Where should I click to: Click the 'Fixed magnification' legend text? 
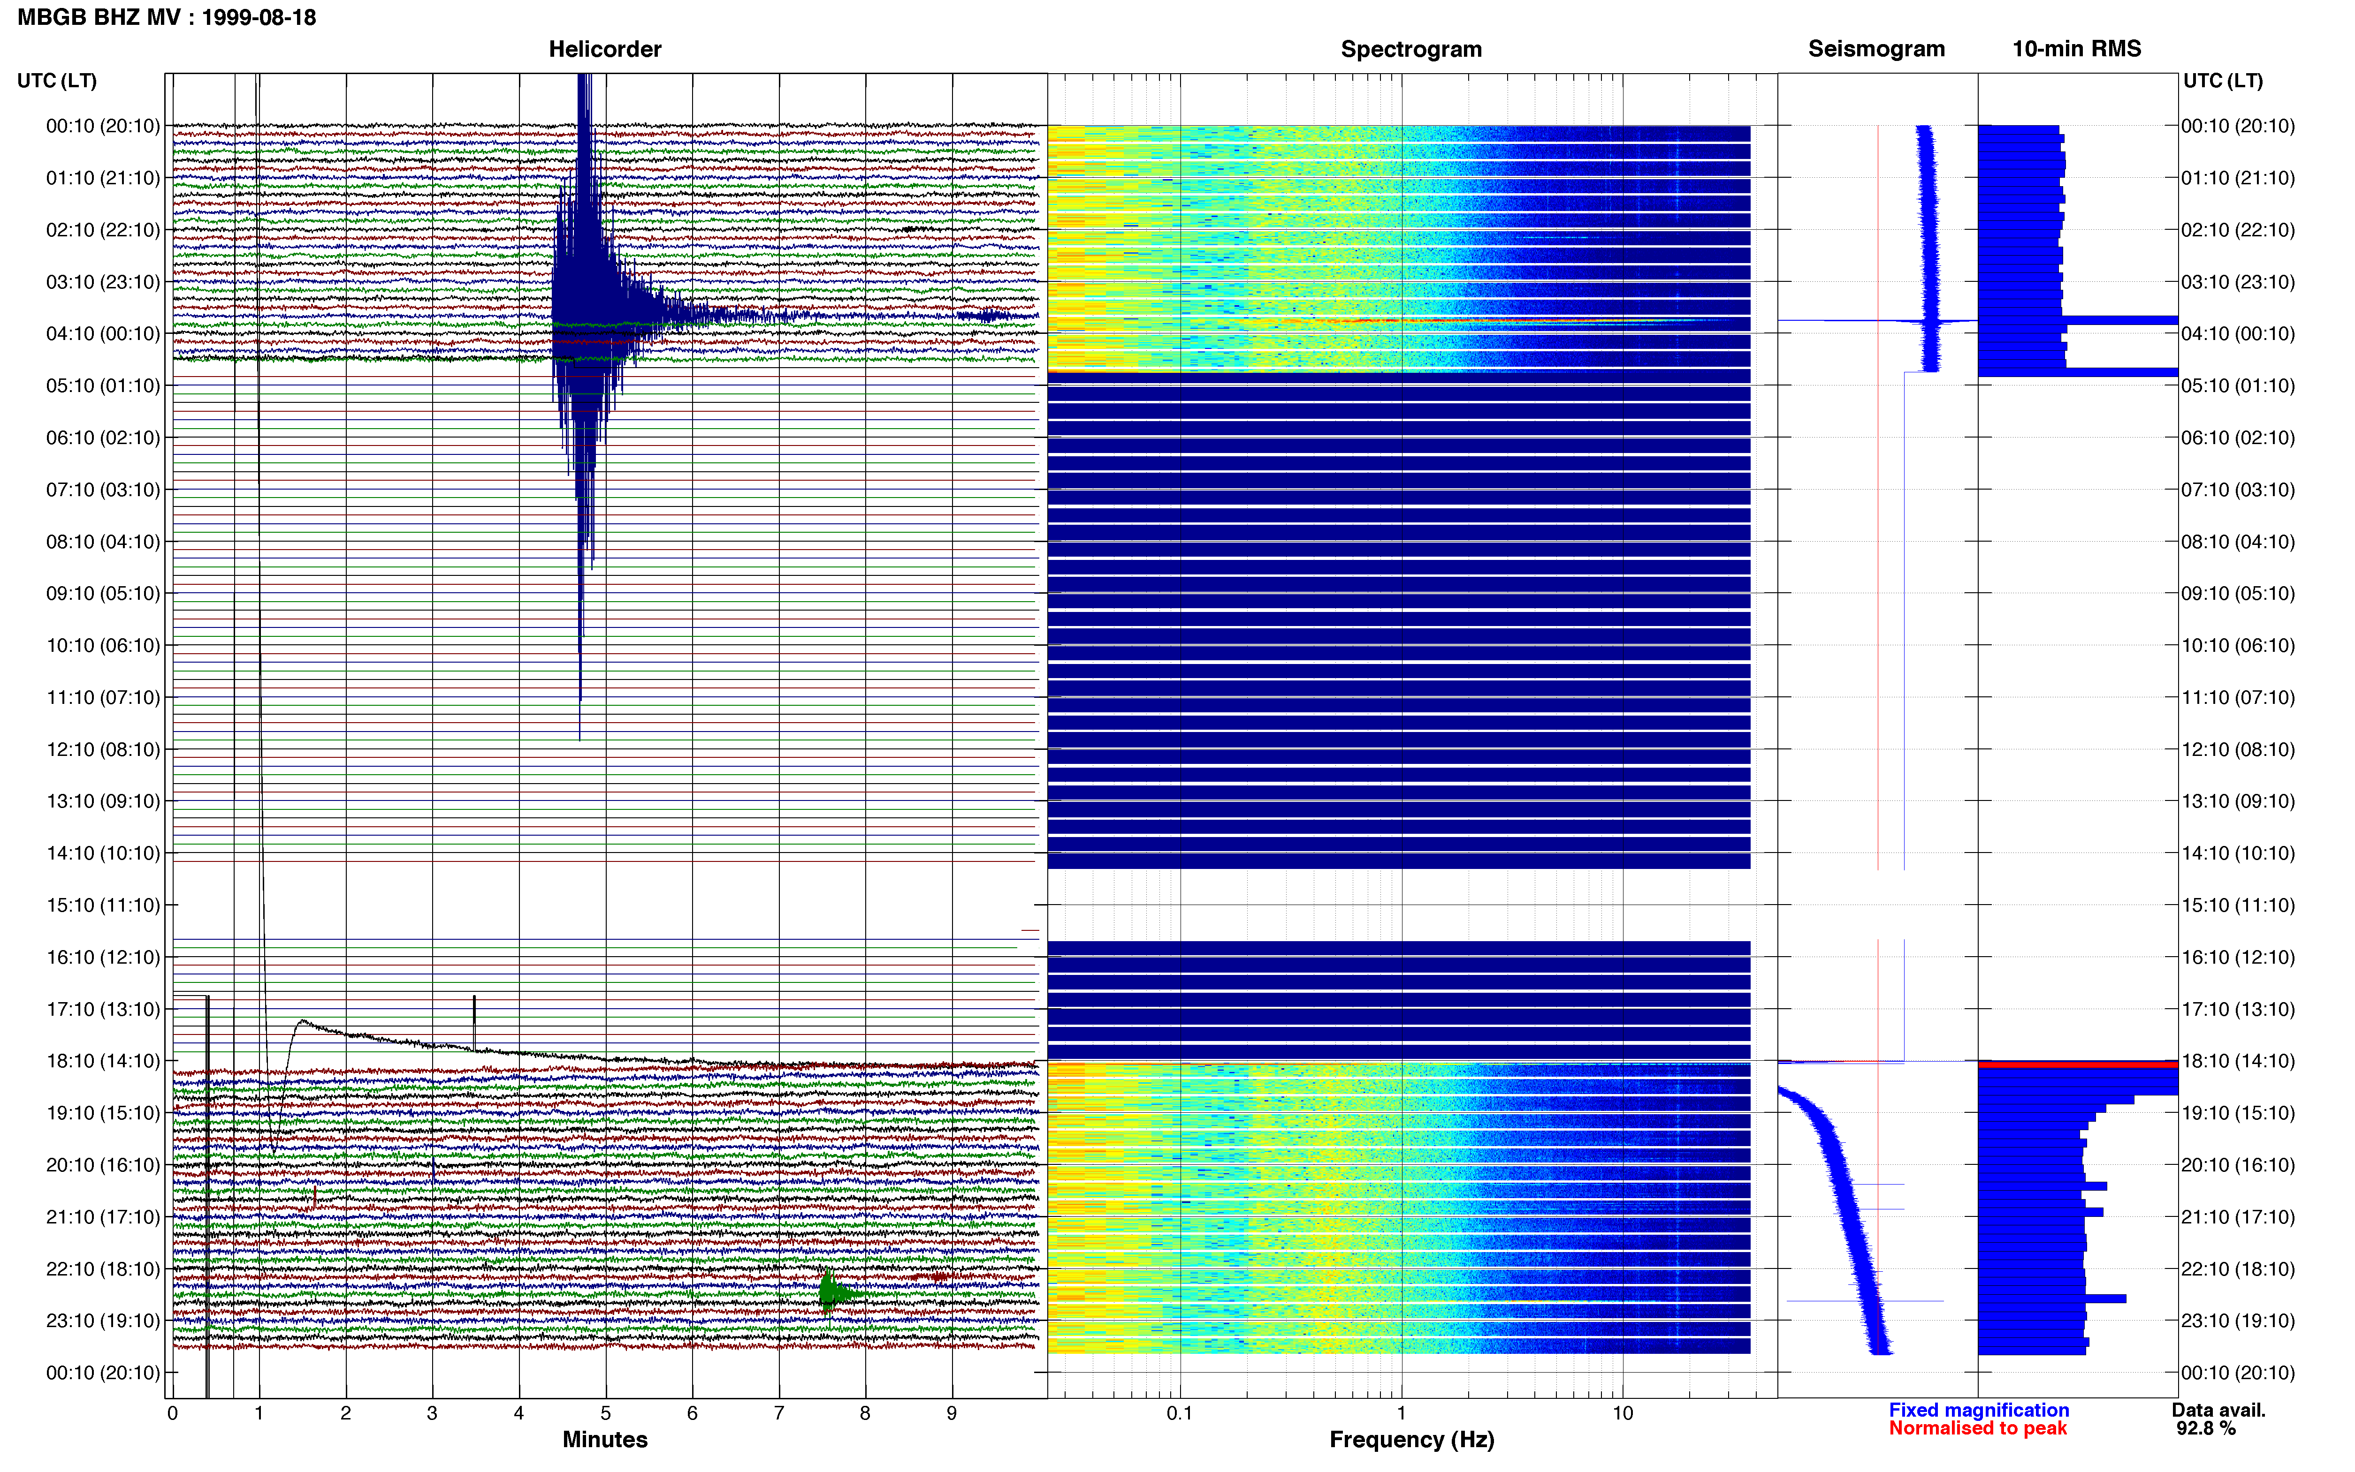pyautogui.click(x=1979, y=1410)
